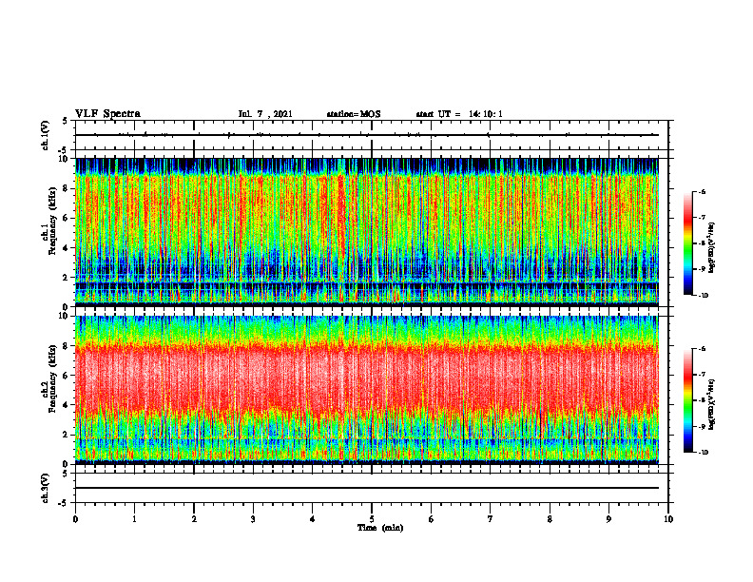Click time axis tick label "6"

coord(431,519)
